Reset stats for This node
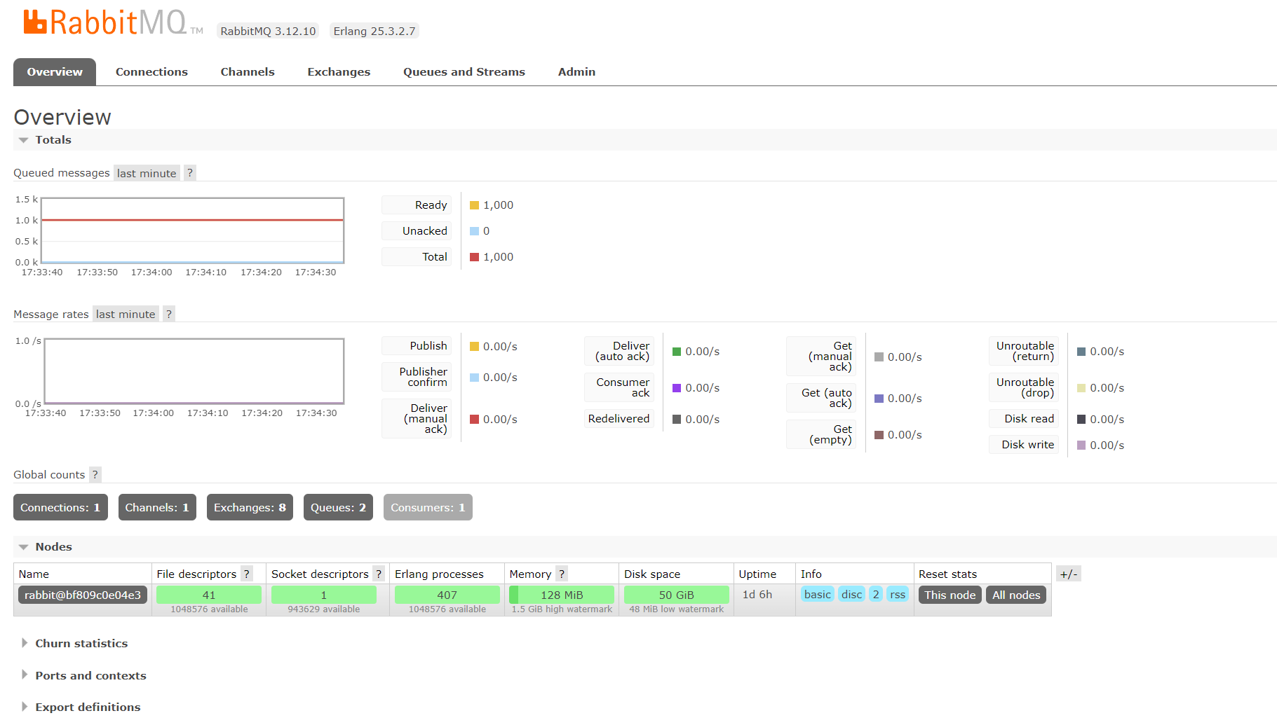The height and width of the screenshot is (718, 1277). pos(950,595)
